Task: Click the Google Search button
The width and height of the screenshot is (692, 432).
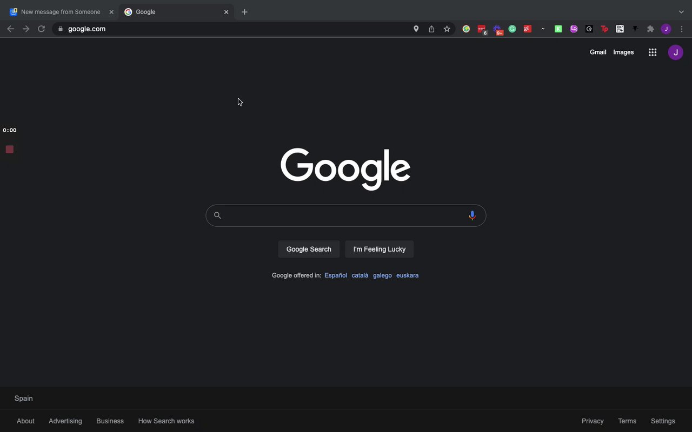Action: pos(309,249)
